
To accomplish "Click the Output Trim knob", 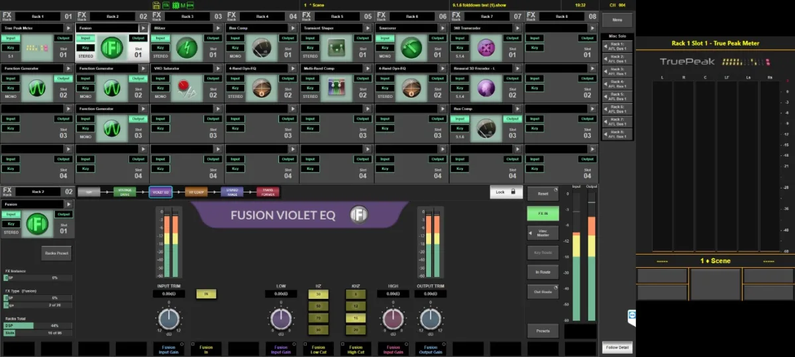I will pos(429,319).
